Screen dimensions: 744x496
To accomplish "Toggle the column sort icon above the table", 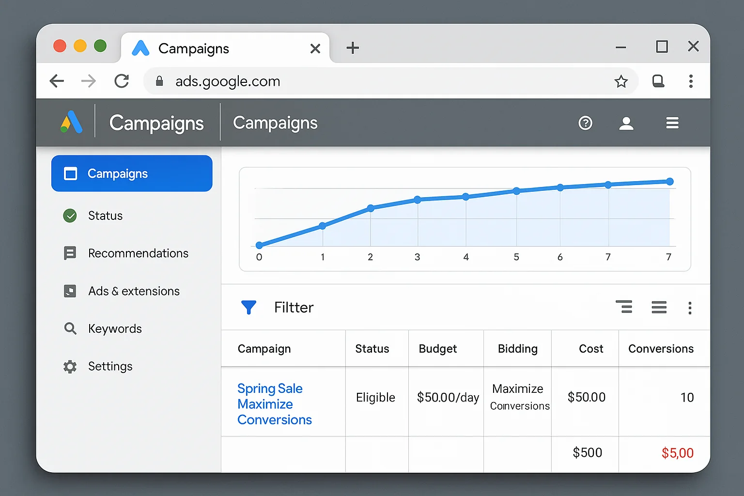I will click(624, 307).
